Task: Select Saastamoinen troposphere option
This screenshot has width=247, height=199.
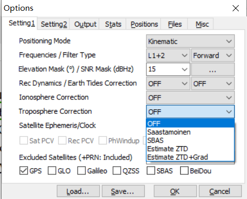Action: (191, 132)
